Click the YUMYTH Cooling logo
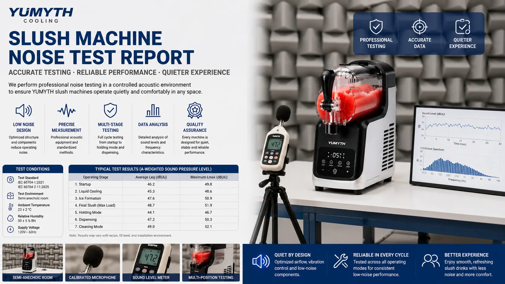 click(41, 15)
